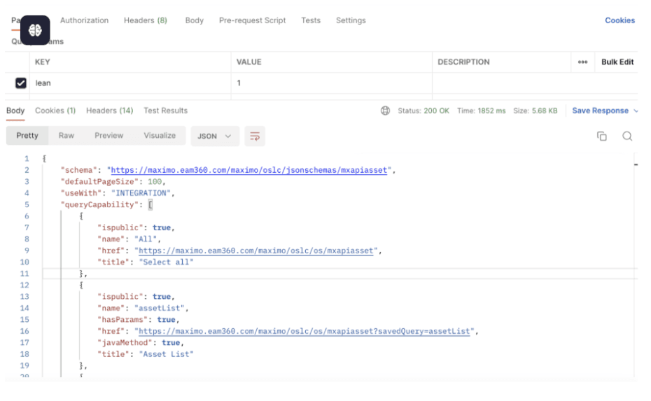
Task: Go to the Tests tab
Action: 311,20
